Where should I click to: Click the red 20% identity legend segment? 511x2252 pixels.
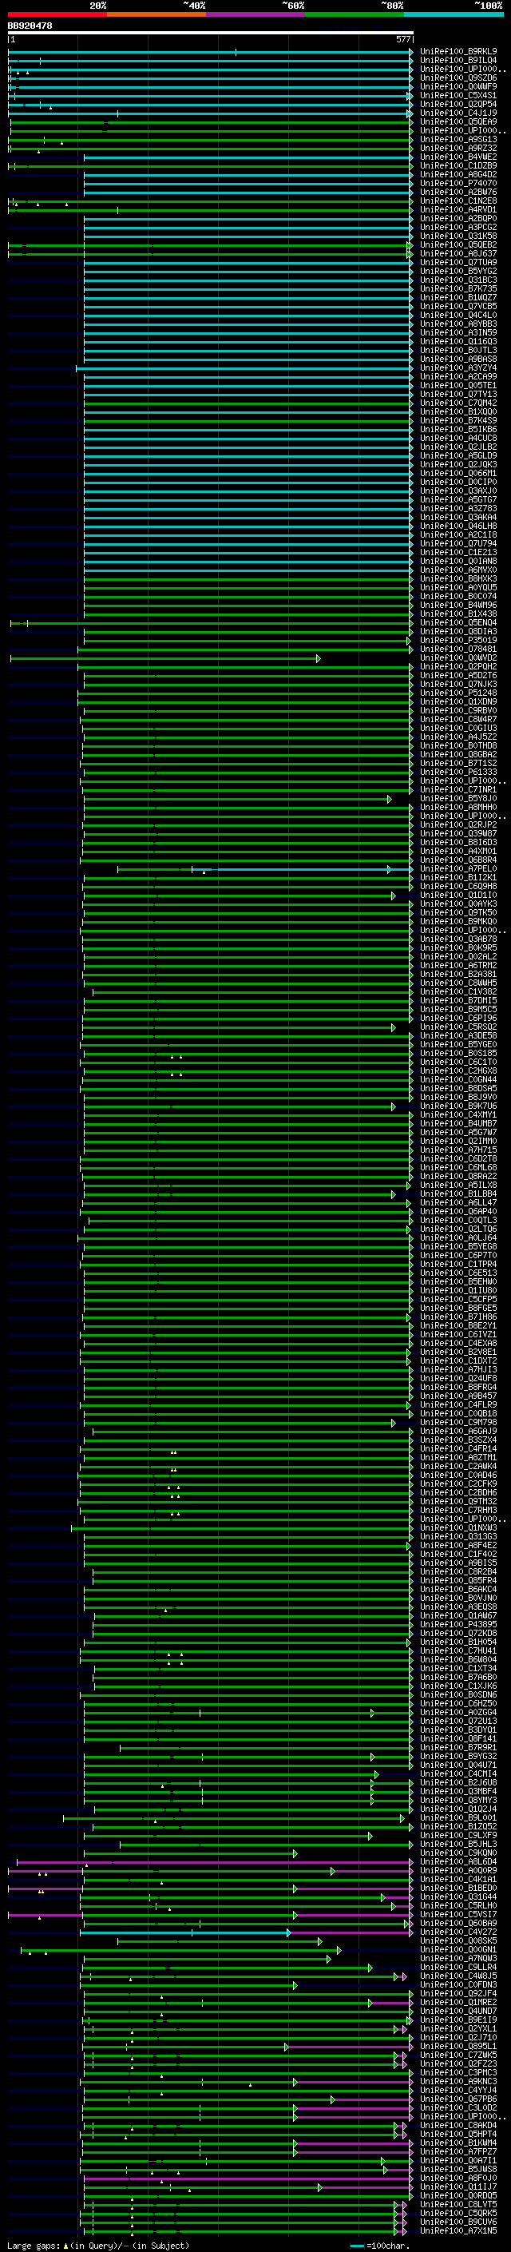point(57,14)
